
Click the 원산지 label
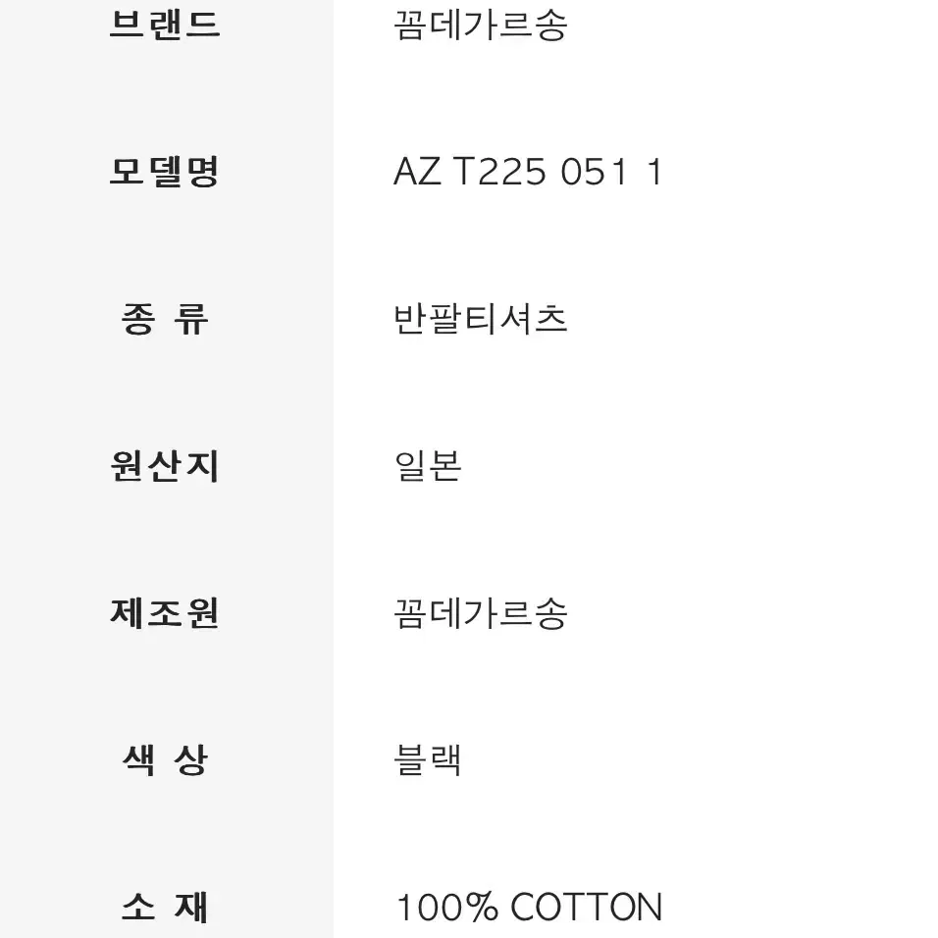[165, 466]
